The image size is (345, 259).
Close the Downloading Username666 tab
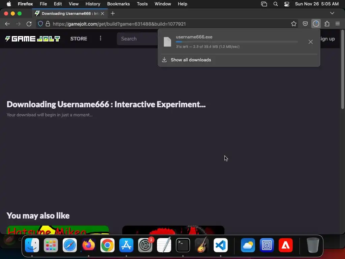(102, 13)
